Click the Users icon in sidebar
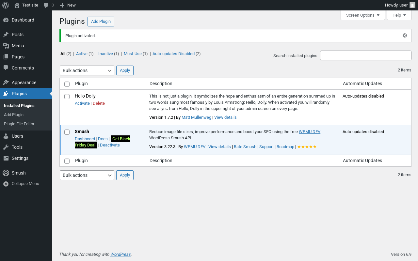The image size is (418, 261). pyautogui.click(x=6, y=136)
